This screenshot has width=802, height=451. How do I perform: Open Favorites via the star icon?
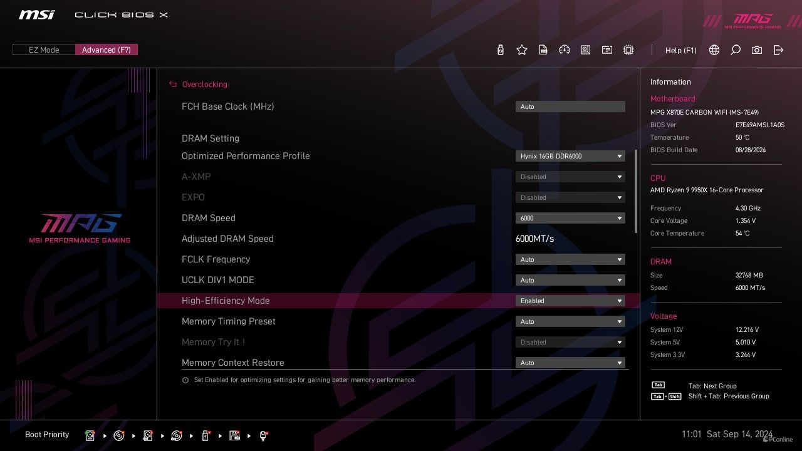522,50
